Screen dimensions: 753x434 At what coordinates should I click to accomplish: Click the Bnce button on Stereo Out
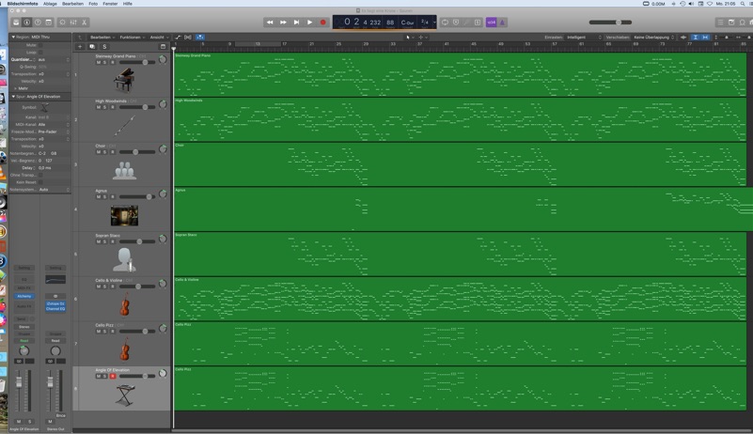(60, 416)
